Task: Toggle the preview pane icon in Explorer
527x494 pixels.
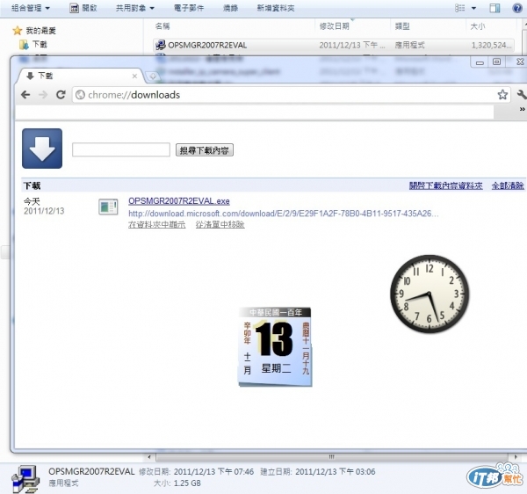Action: [x=495, y=8]
